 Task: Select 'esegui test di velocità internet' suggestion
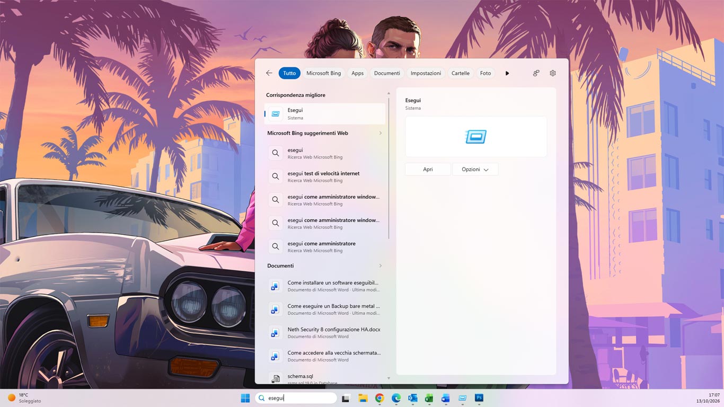pos(325,176)
